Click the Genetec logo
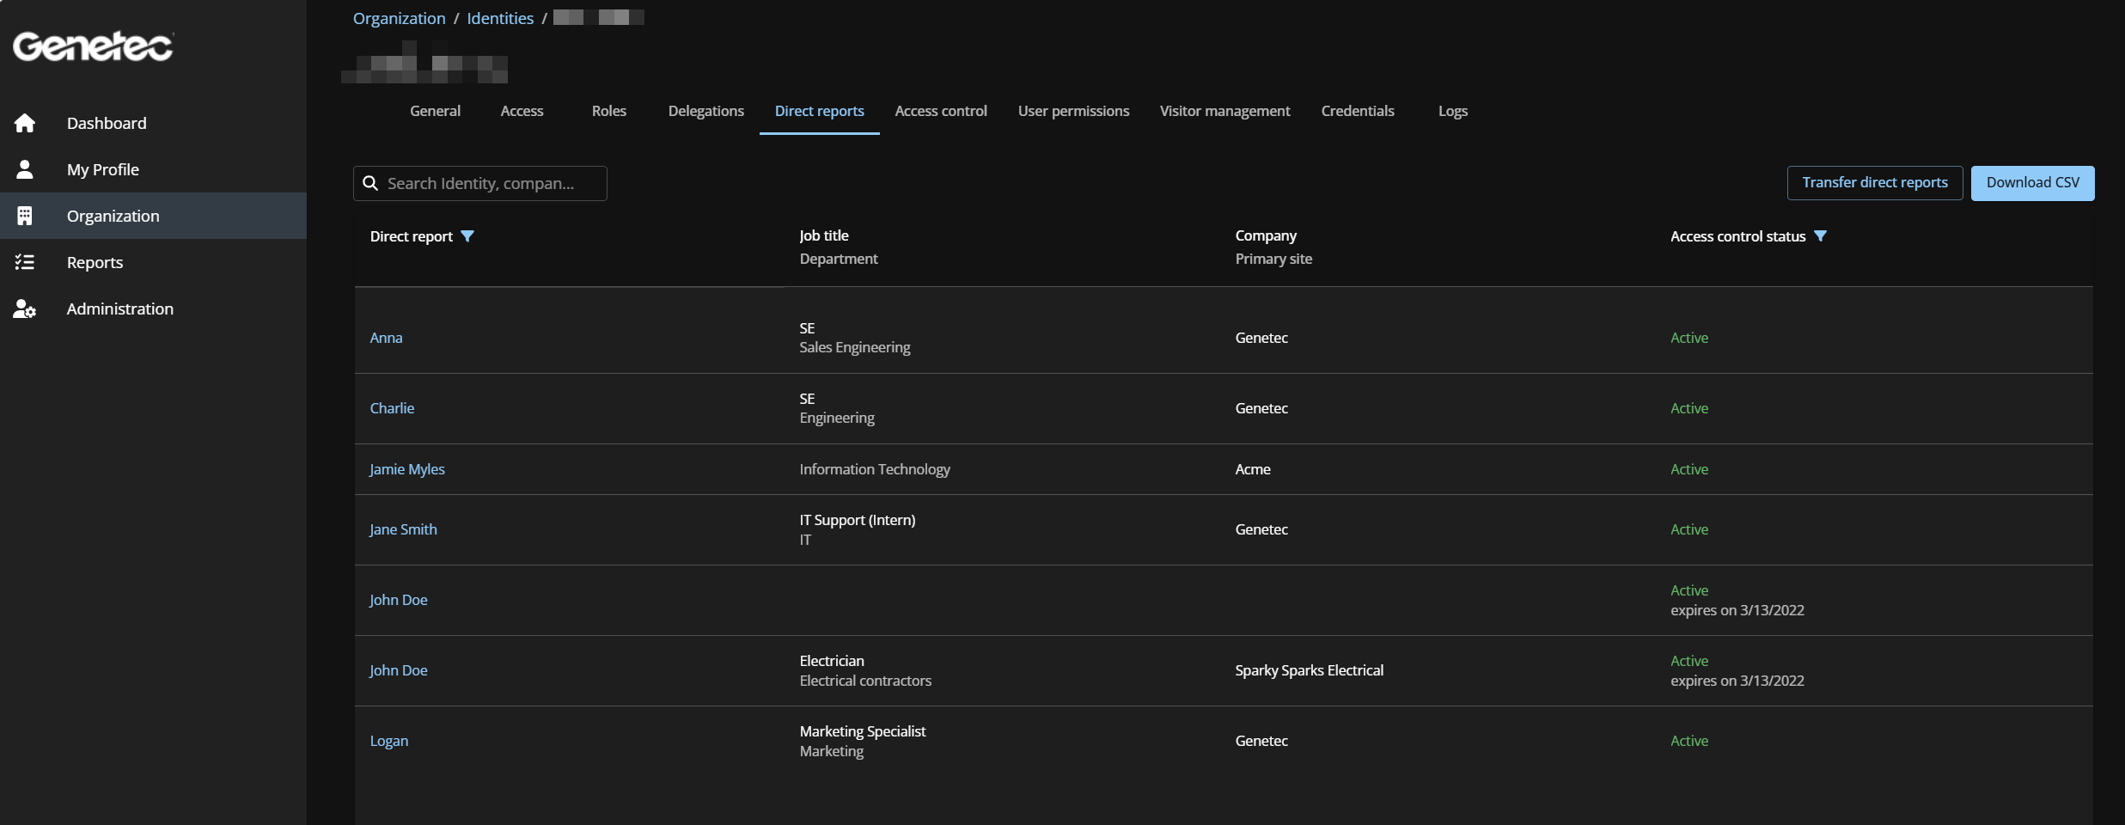 click(x=91, y=46)
